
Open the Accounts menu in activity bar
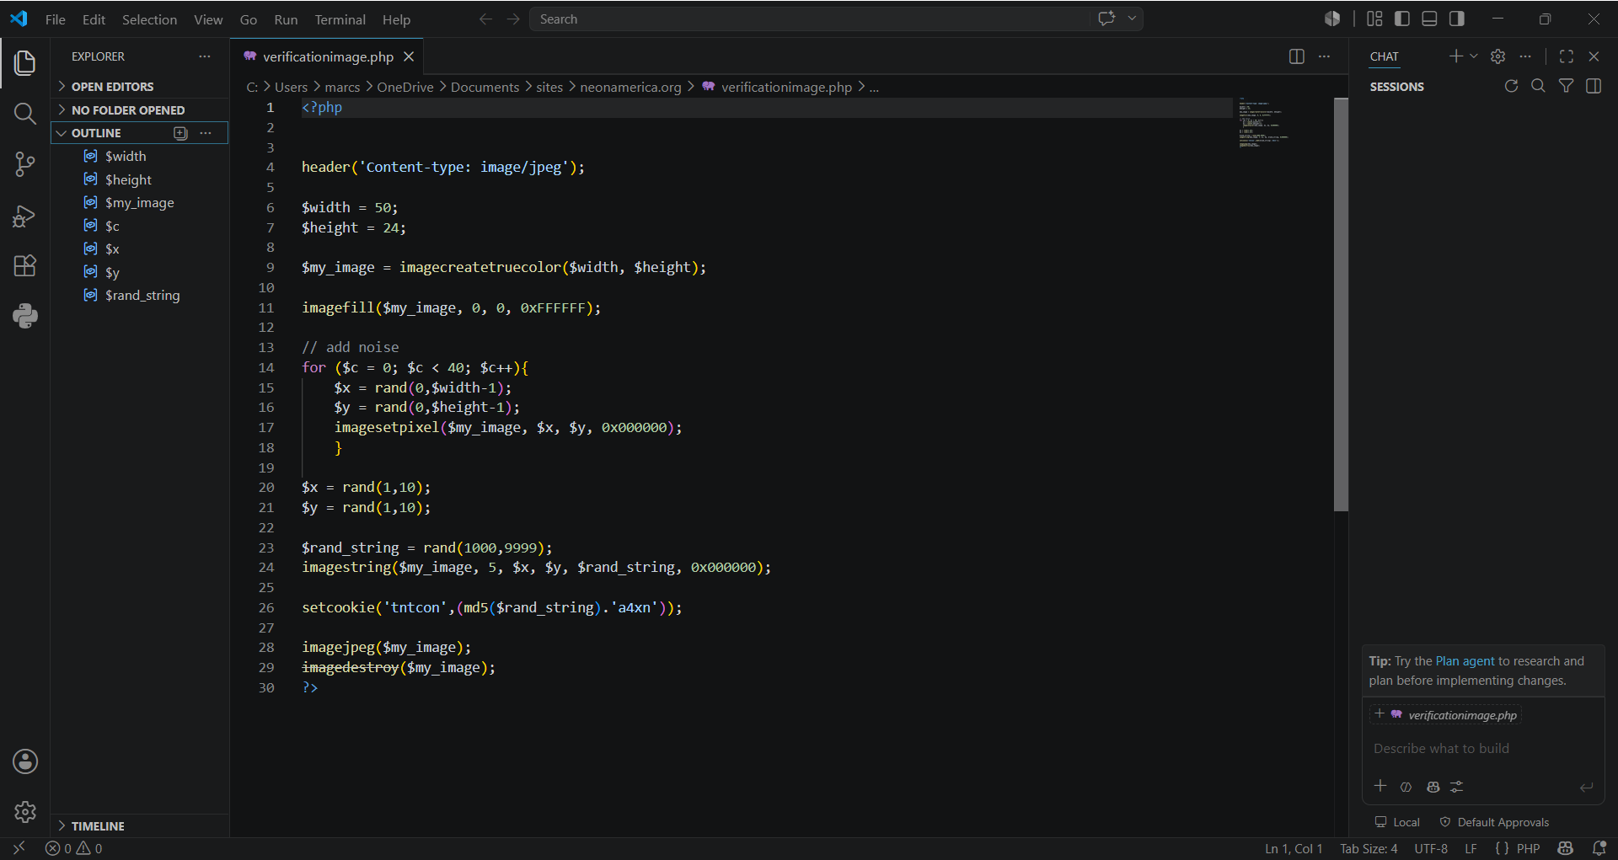click(x=25, y=762)
